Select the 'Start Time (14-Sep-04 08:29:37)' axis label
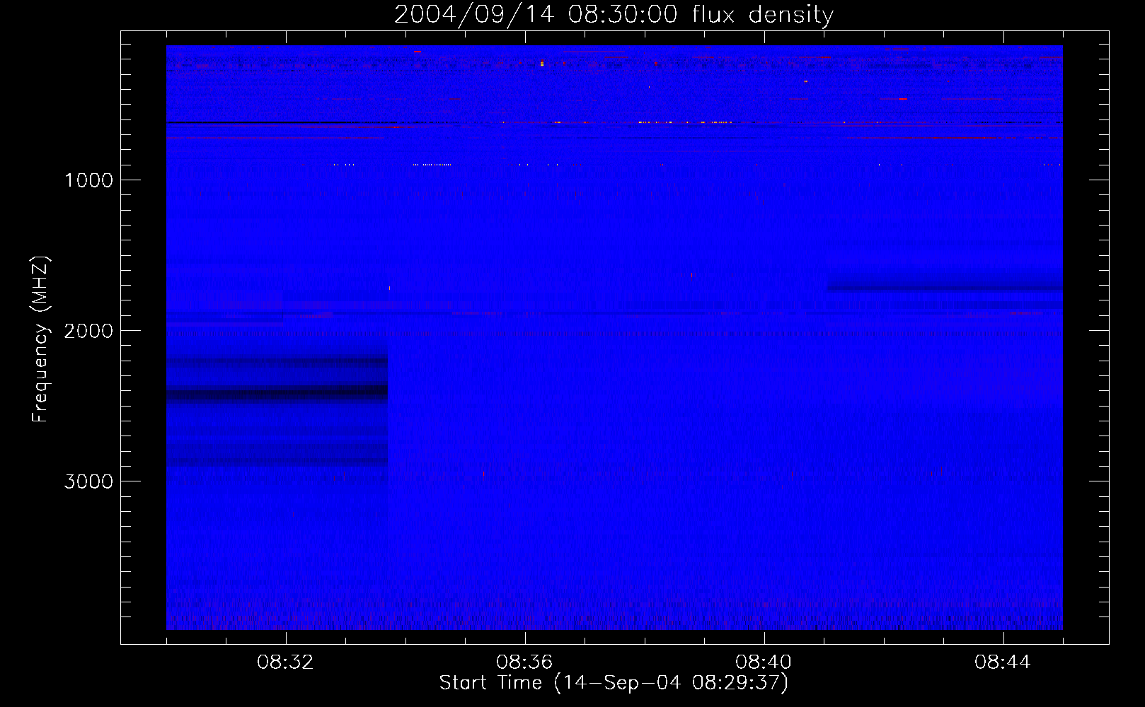The width and height of the screenshot is (1145, 707). (614, 683)
